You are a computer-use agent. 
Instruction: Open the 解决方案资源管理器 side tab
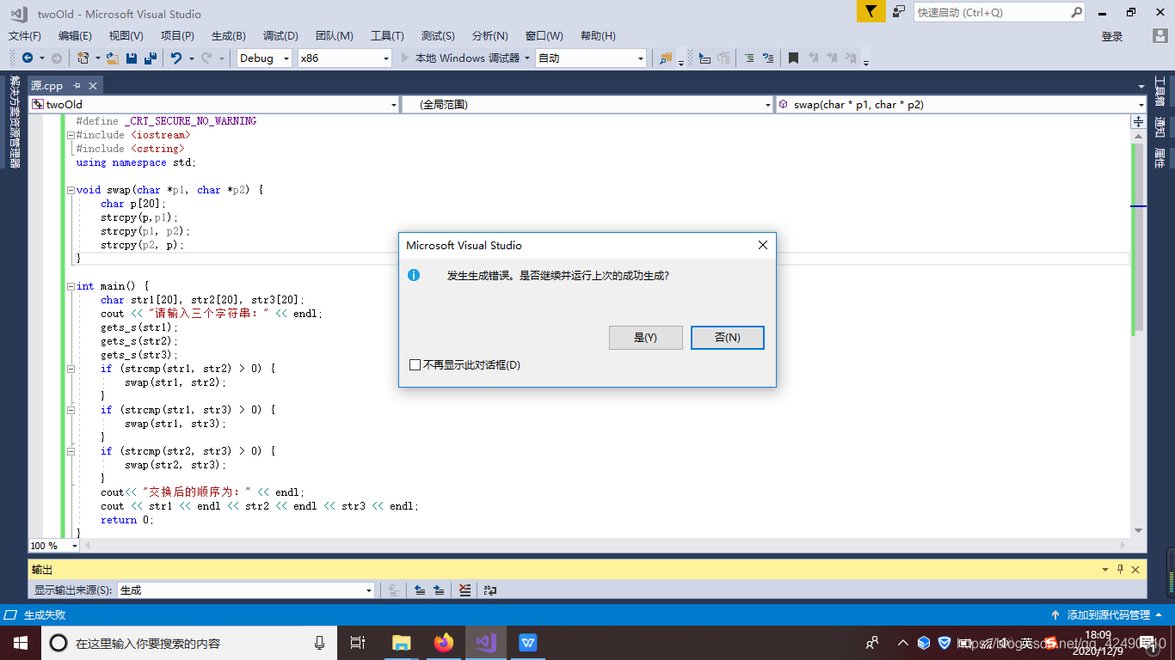[x=15, y=122]
